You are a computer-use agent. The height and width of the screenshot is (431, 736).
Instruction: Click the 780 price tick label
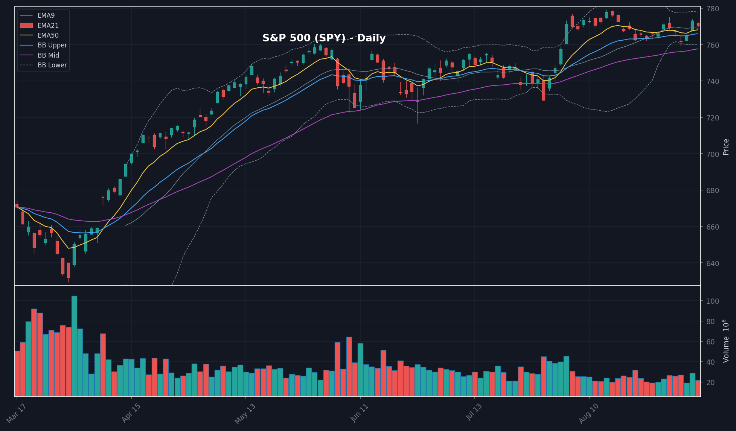point(713,9)
